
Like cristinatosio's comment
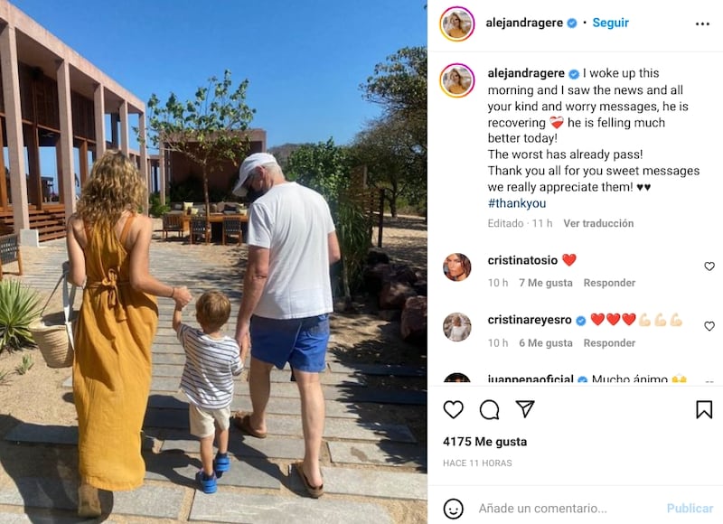pos(709,267)
